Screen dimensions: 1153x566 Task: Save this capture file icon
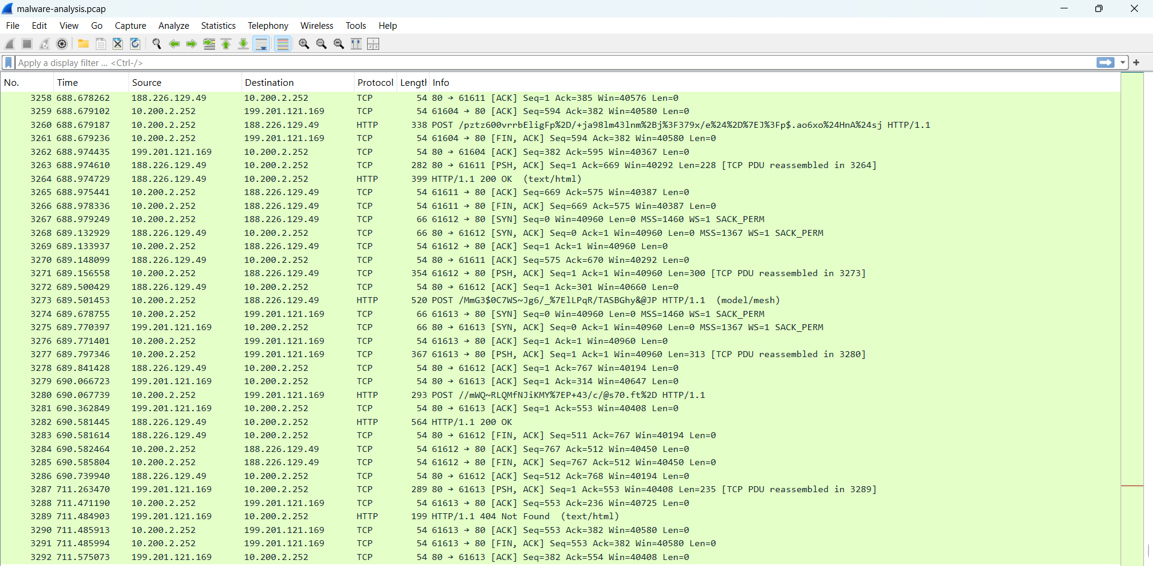click(x=101, y=44)
